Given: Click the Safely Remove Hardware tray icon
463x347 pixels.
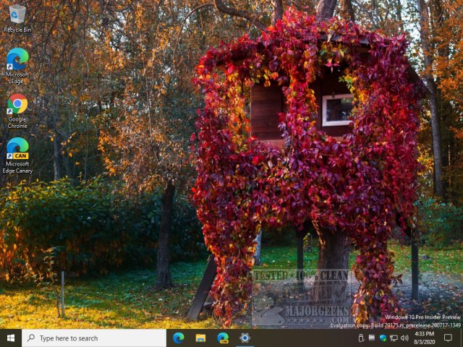Looking at the screenshot, I should pos(361,338).
